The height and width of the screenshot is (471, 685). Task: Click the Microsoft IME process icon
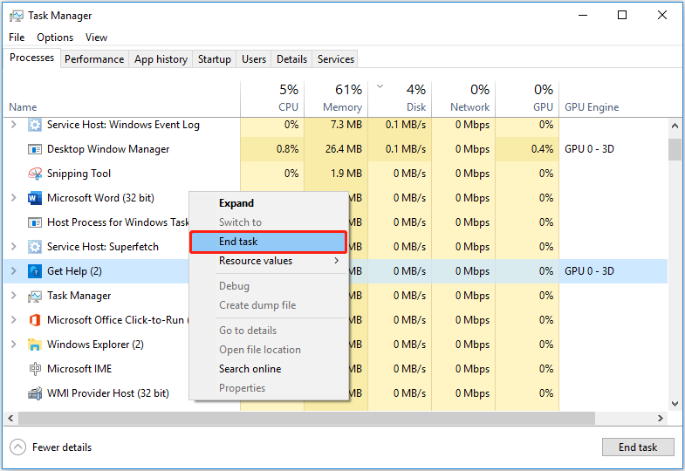tap(35, 369)
